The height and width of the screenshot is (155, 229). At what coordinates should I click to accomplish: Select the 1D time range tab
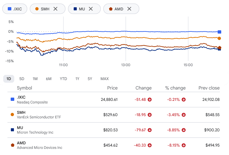(9, 79)
